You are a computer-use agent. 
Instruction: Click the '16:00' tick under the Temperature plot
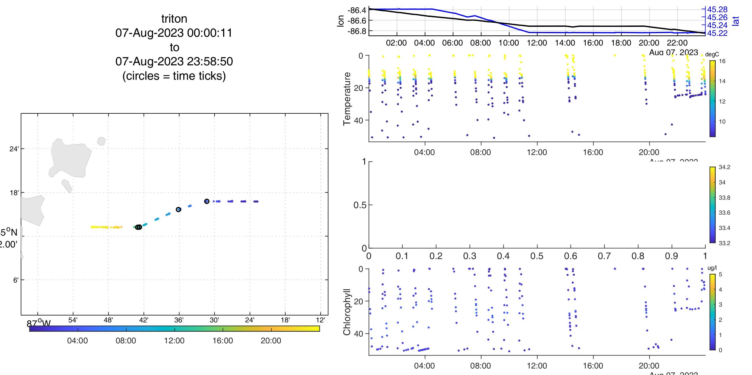point(593,152)
